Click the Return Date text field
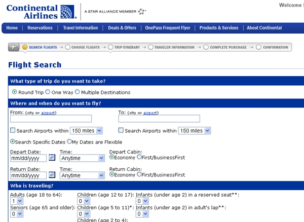The height and width of the screenshot is (222, 304). pyautogui.click(x=28, y=175)
